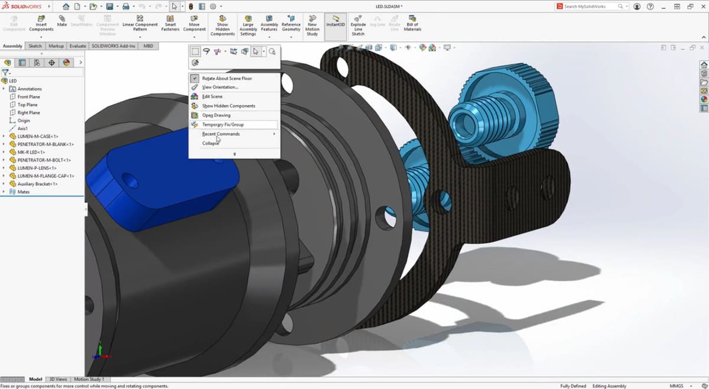Open the ConfigurationManager tab
Viewport: 709px width, 389px height.
pyautogui.click(x=37, y=62)
